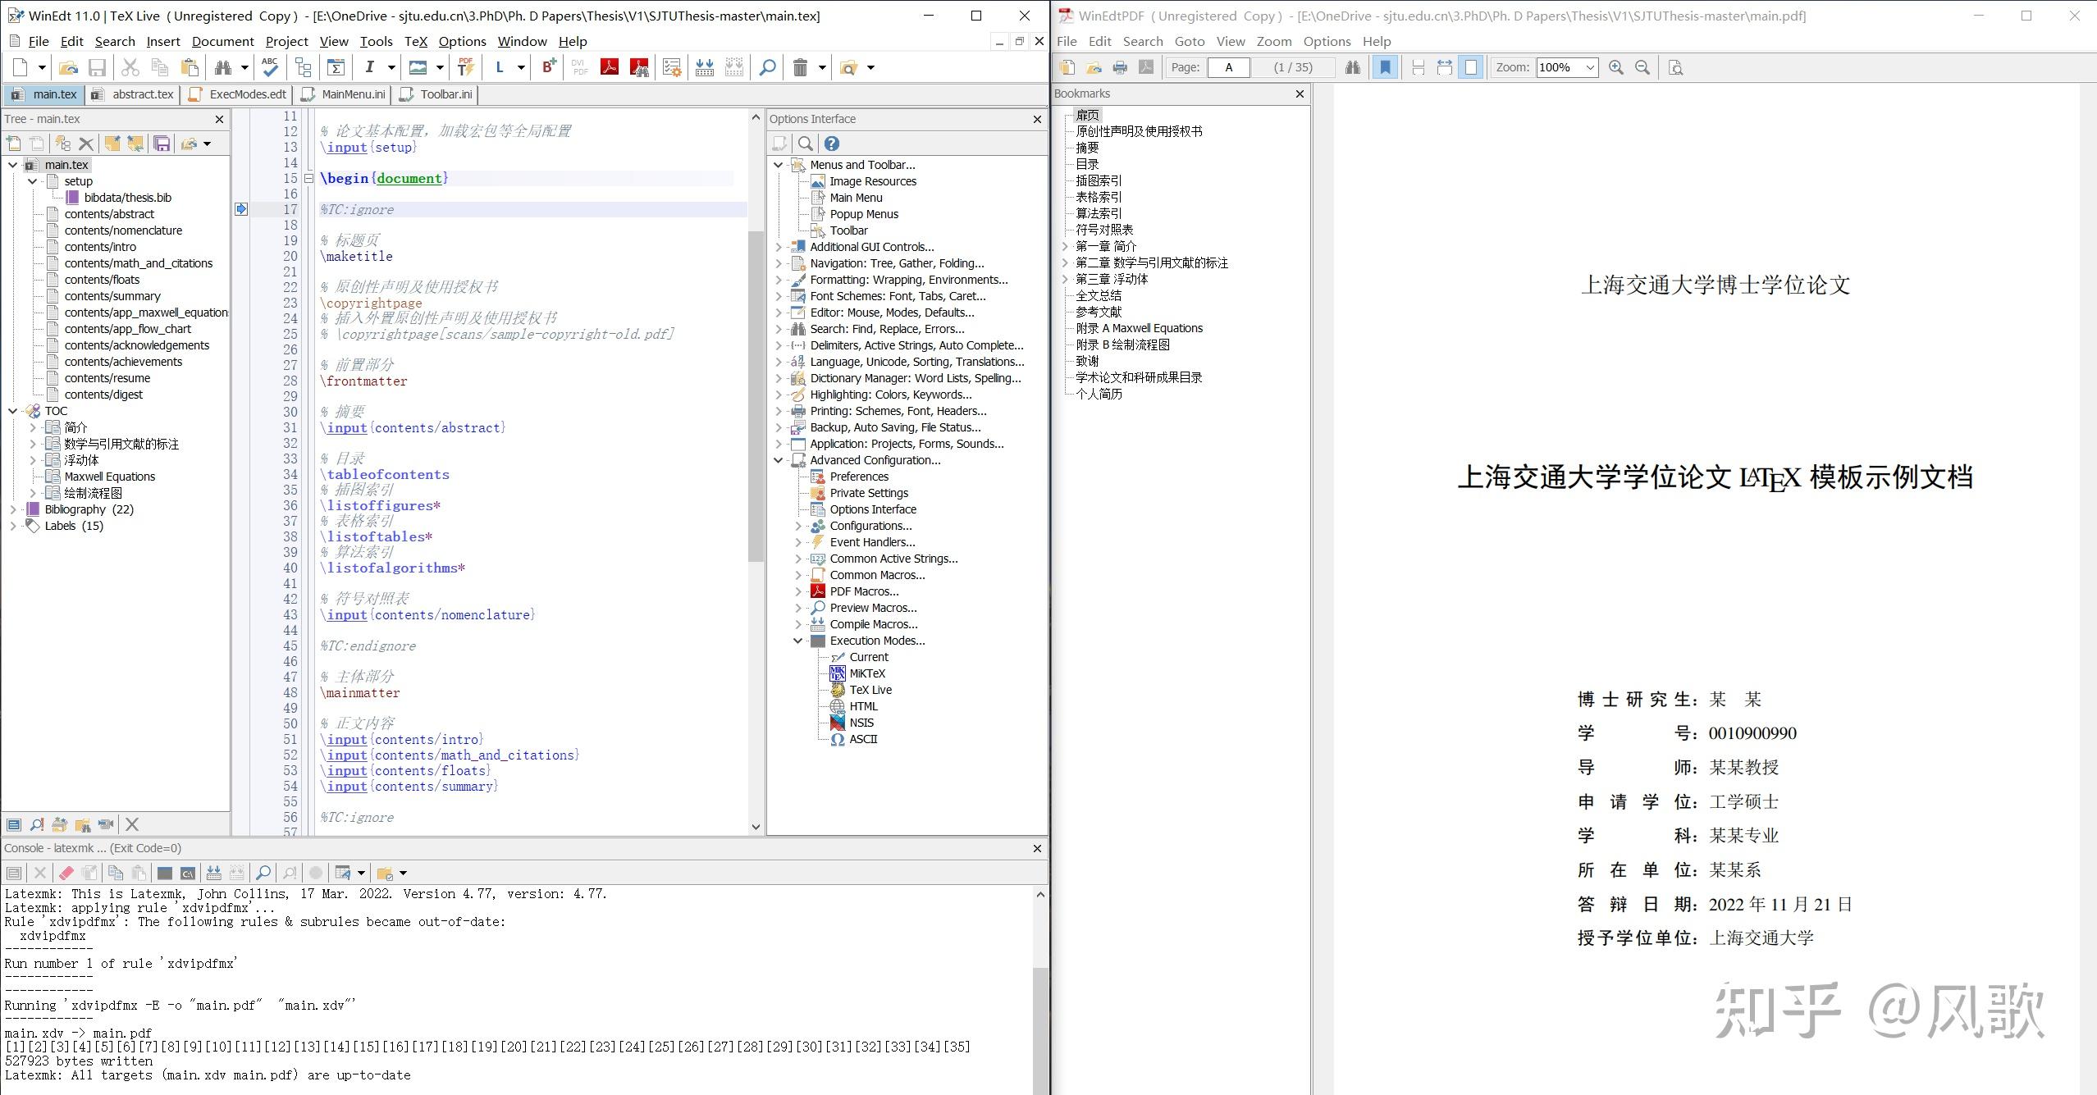
Task: Click the Help question mark in Options Interface
Action: tap(832, 144)
